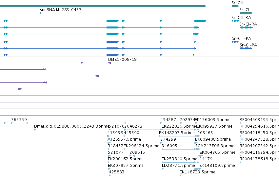Screen dimensions: 279x177
Task: Click EST label 425883
Action: click(116, 172)
